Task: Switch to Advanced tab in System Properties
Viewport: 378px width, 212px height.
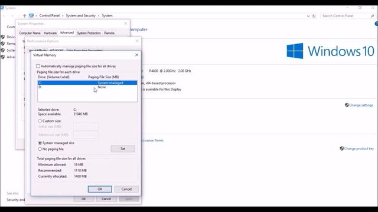Action: click(x=67, y=32)
